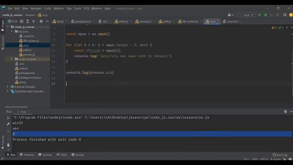Select test.js in the project tree
Viewport: 293px width, 165px height.
coord(22,82)
